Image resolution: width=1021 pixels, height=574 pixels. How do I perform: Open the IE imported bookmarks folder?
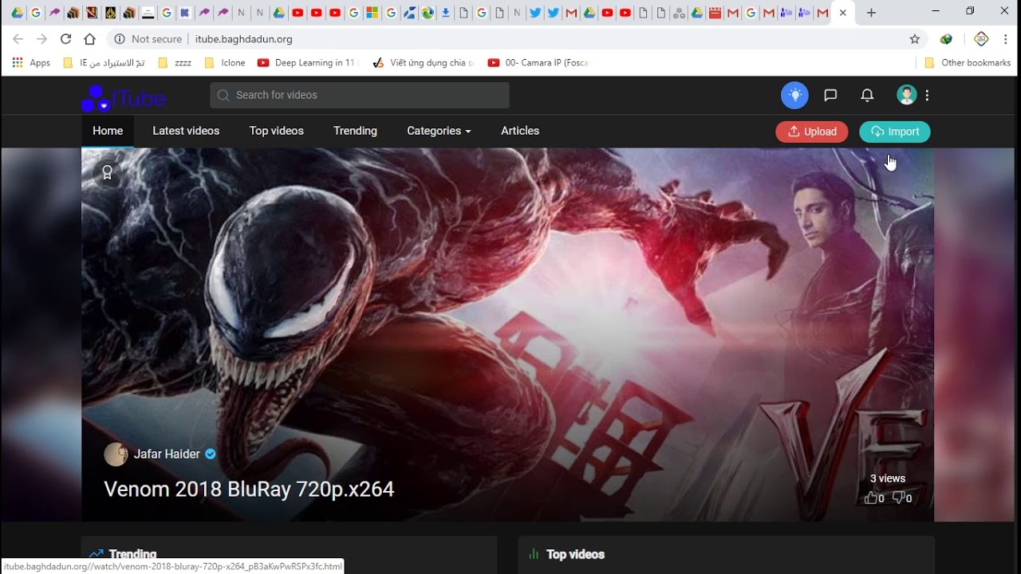(104, 62)
